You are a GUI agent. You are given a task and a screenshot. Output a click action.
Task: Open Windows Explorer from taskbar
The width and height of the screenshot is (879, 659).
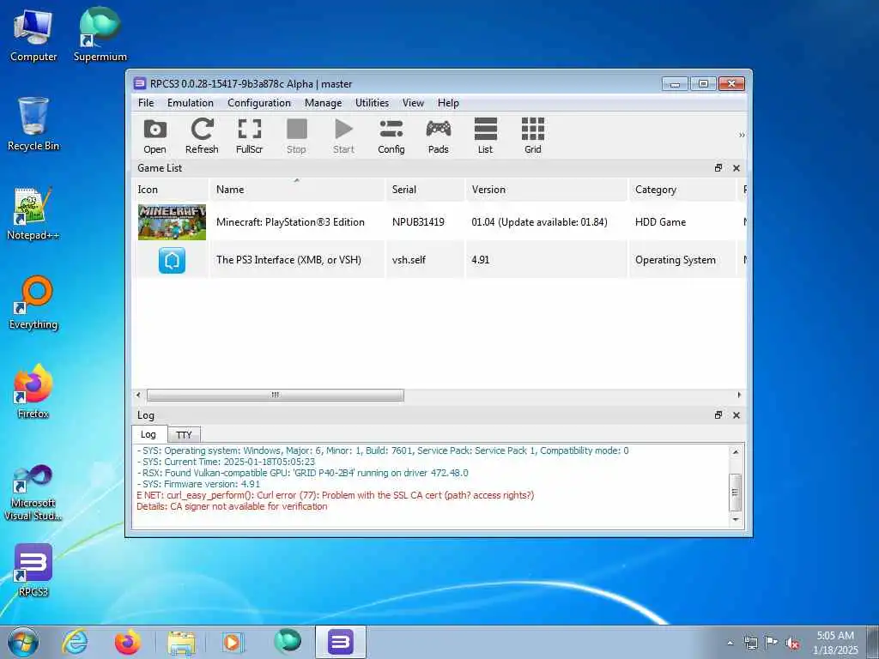(182, 642)
